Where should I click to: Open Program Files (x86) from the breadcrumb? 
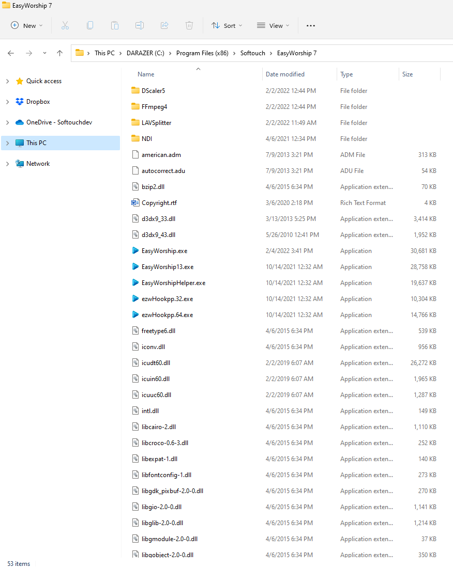point(203,53)
